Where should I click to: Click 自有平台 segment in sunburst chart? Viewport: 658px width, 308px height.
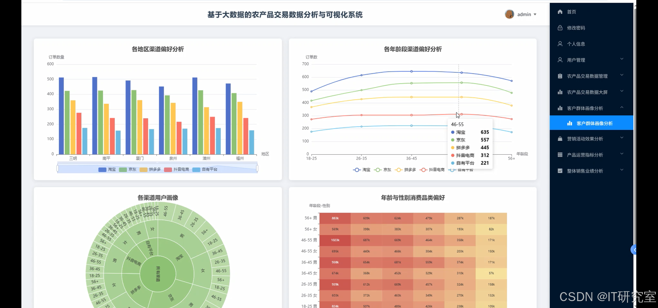pyautogui.click(x=150, y=248)
